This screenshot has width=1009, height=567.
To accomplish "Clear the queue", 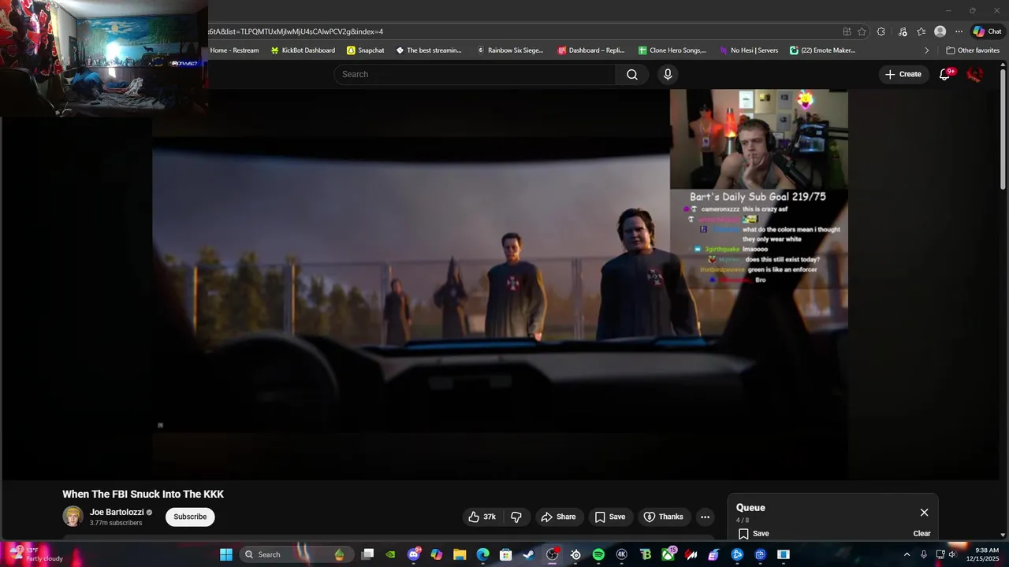I will pyautogui.click(x=922, y=533).
